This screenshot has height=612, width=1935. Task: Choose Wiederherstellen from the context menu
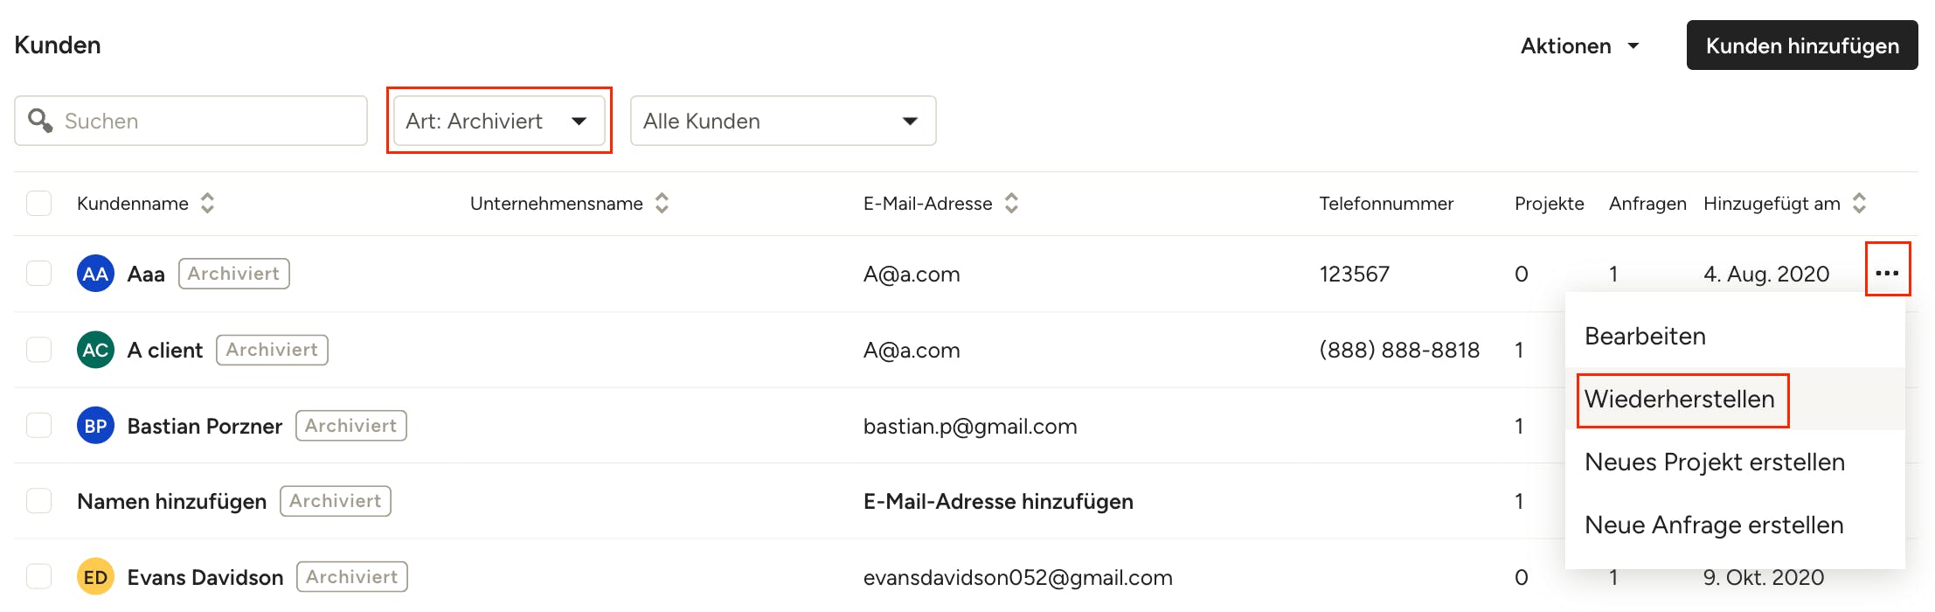pos(1679,400)
